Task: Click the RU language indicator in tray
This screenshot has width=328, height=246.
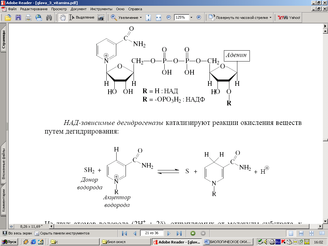Action: coord(278,242)
